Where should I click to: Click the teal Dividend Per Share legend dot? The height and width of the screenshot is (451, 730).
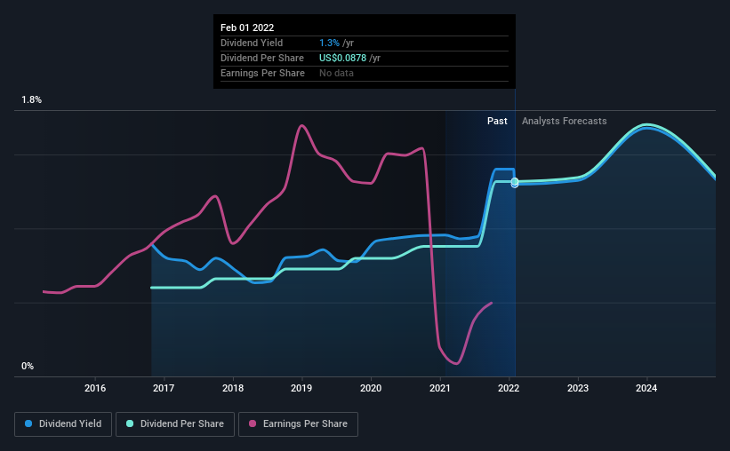point(132,424)
